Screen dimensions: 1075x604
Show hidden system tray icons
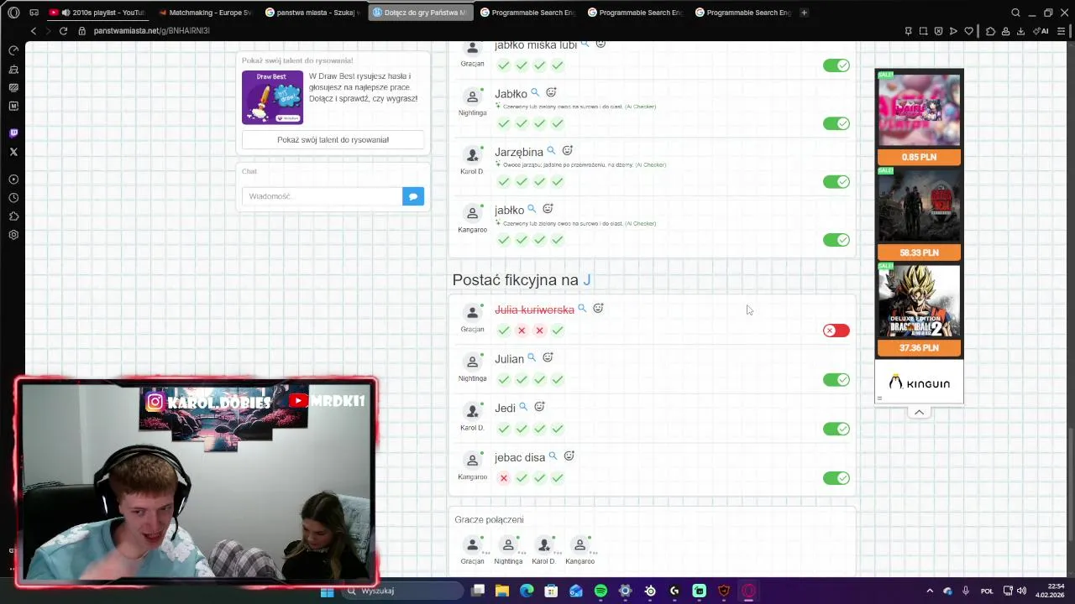click(x=930, y=591)
